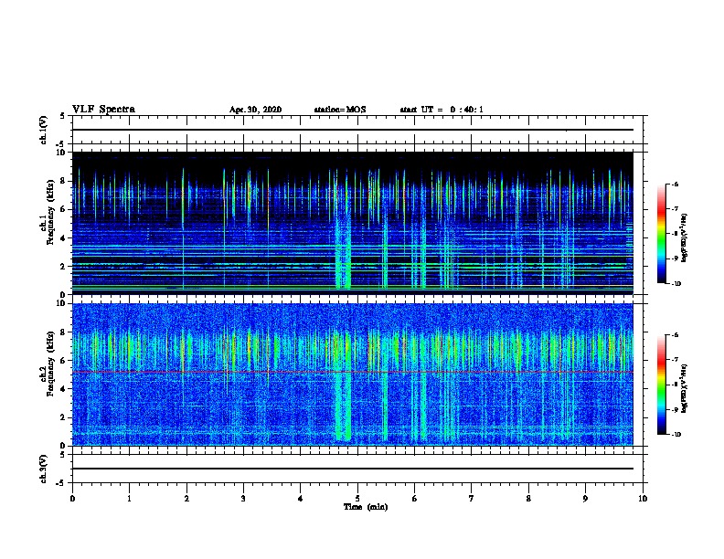This screenshot has height=559, width=724.
Task: Select the ch.2 "Frequency (kHz)" axis label
Action: point(50,364)
